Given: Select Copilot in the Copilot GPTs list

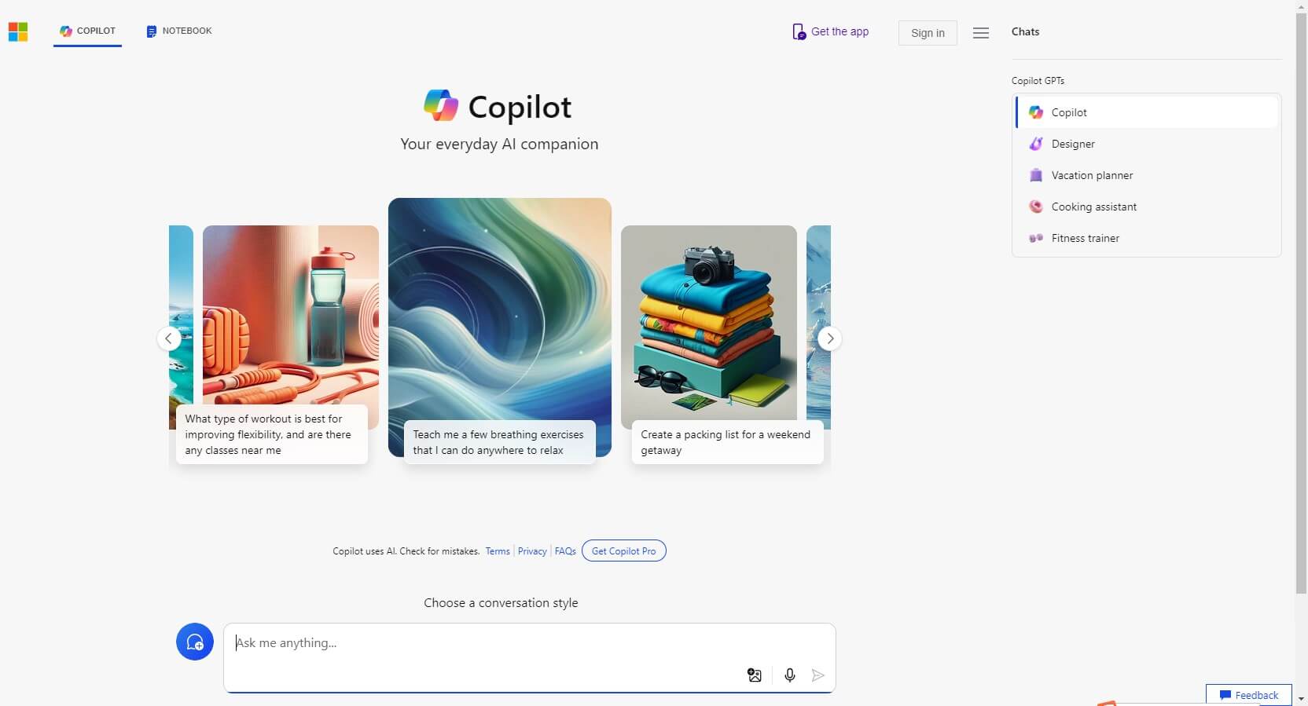Looking at the screenshot, I should [x=1146, y=112].
